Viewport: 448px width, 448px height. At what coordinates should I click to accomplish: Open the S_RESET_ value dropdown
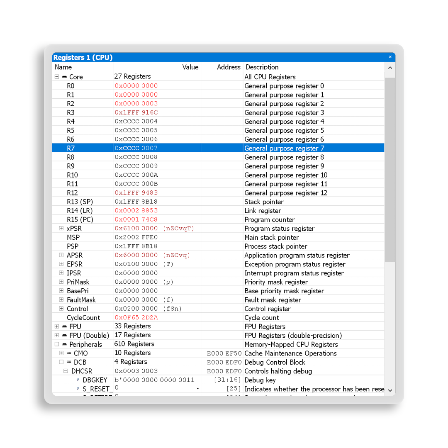(x=197, y=389)
